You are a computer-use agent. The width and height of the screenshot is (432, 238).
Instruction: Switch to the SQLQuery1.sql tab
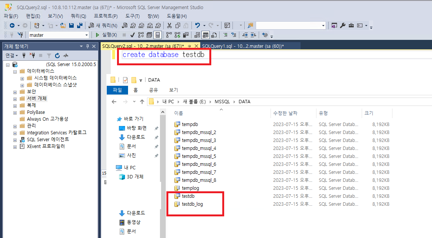coord(243,46)
